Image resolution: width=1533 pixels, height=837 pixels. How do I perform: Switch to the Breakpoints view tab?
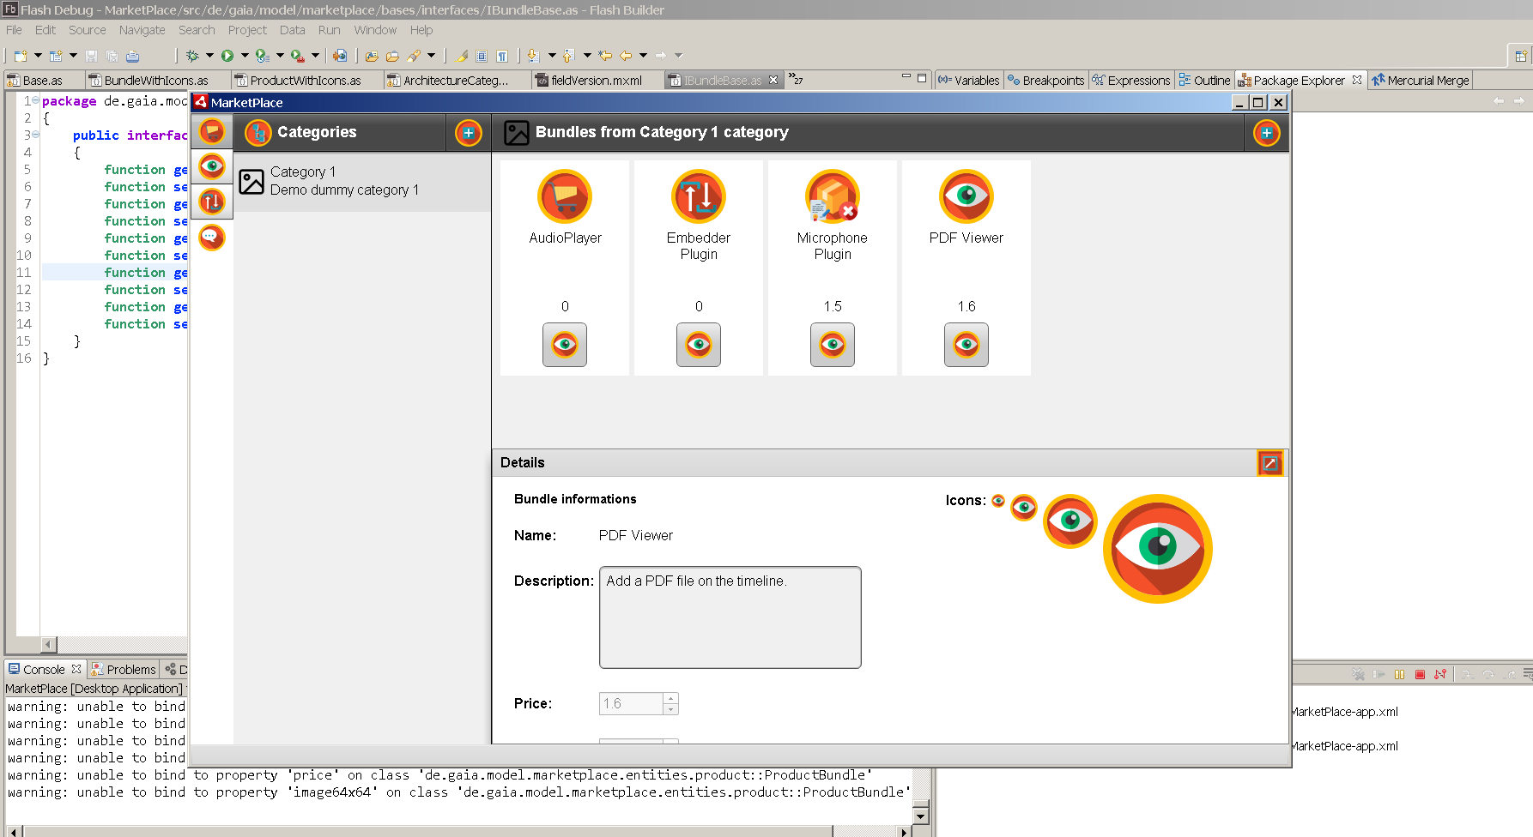[1045, 81]
